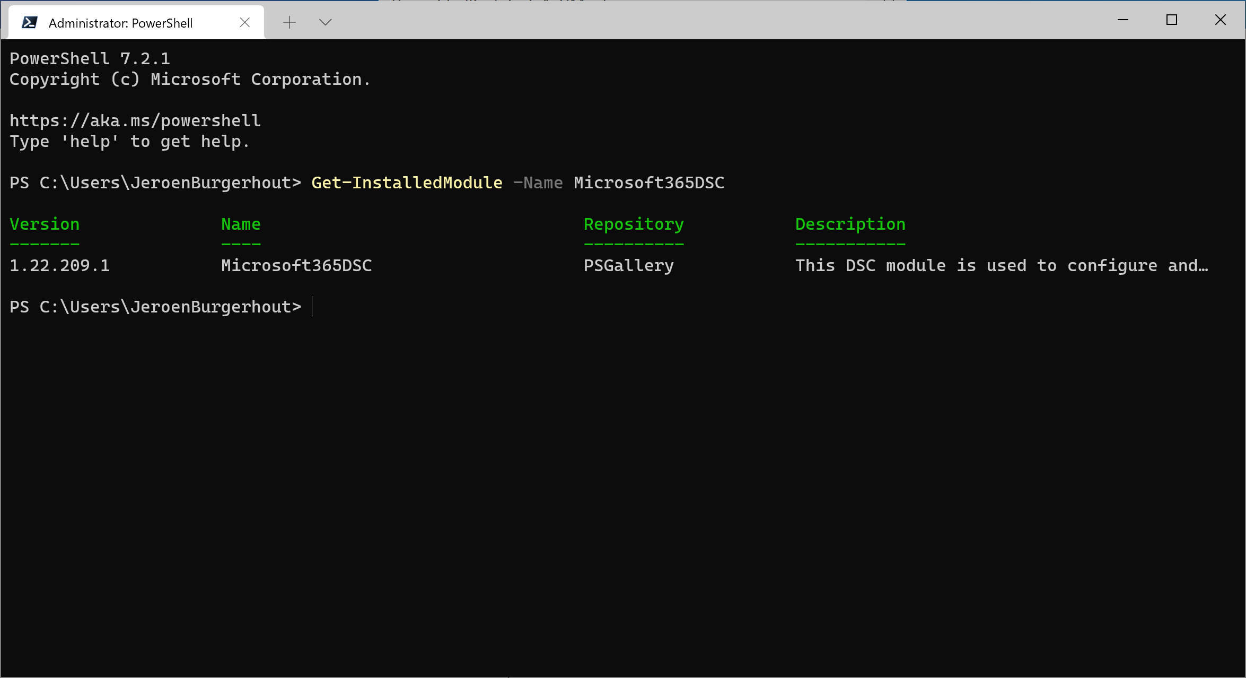Click the https://aka.ms/powershell link
The width and height of the screenshot is (1246, 678).
point(135,120)
